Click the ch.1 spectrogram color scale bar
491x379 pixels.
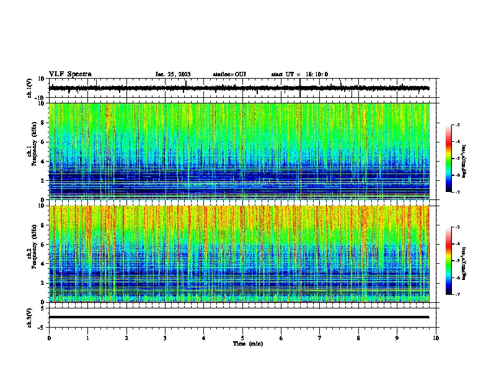click(x=449, y=159)
